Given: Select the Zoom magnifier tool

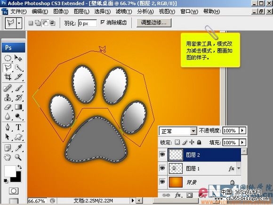Looking at the screenshot, I should coord(18,157).
